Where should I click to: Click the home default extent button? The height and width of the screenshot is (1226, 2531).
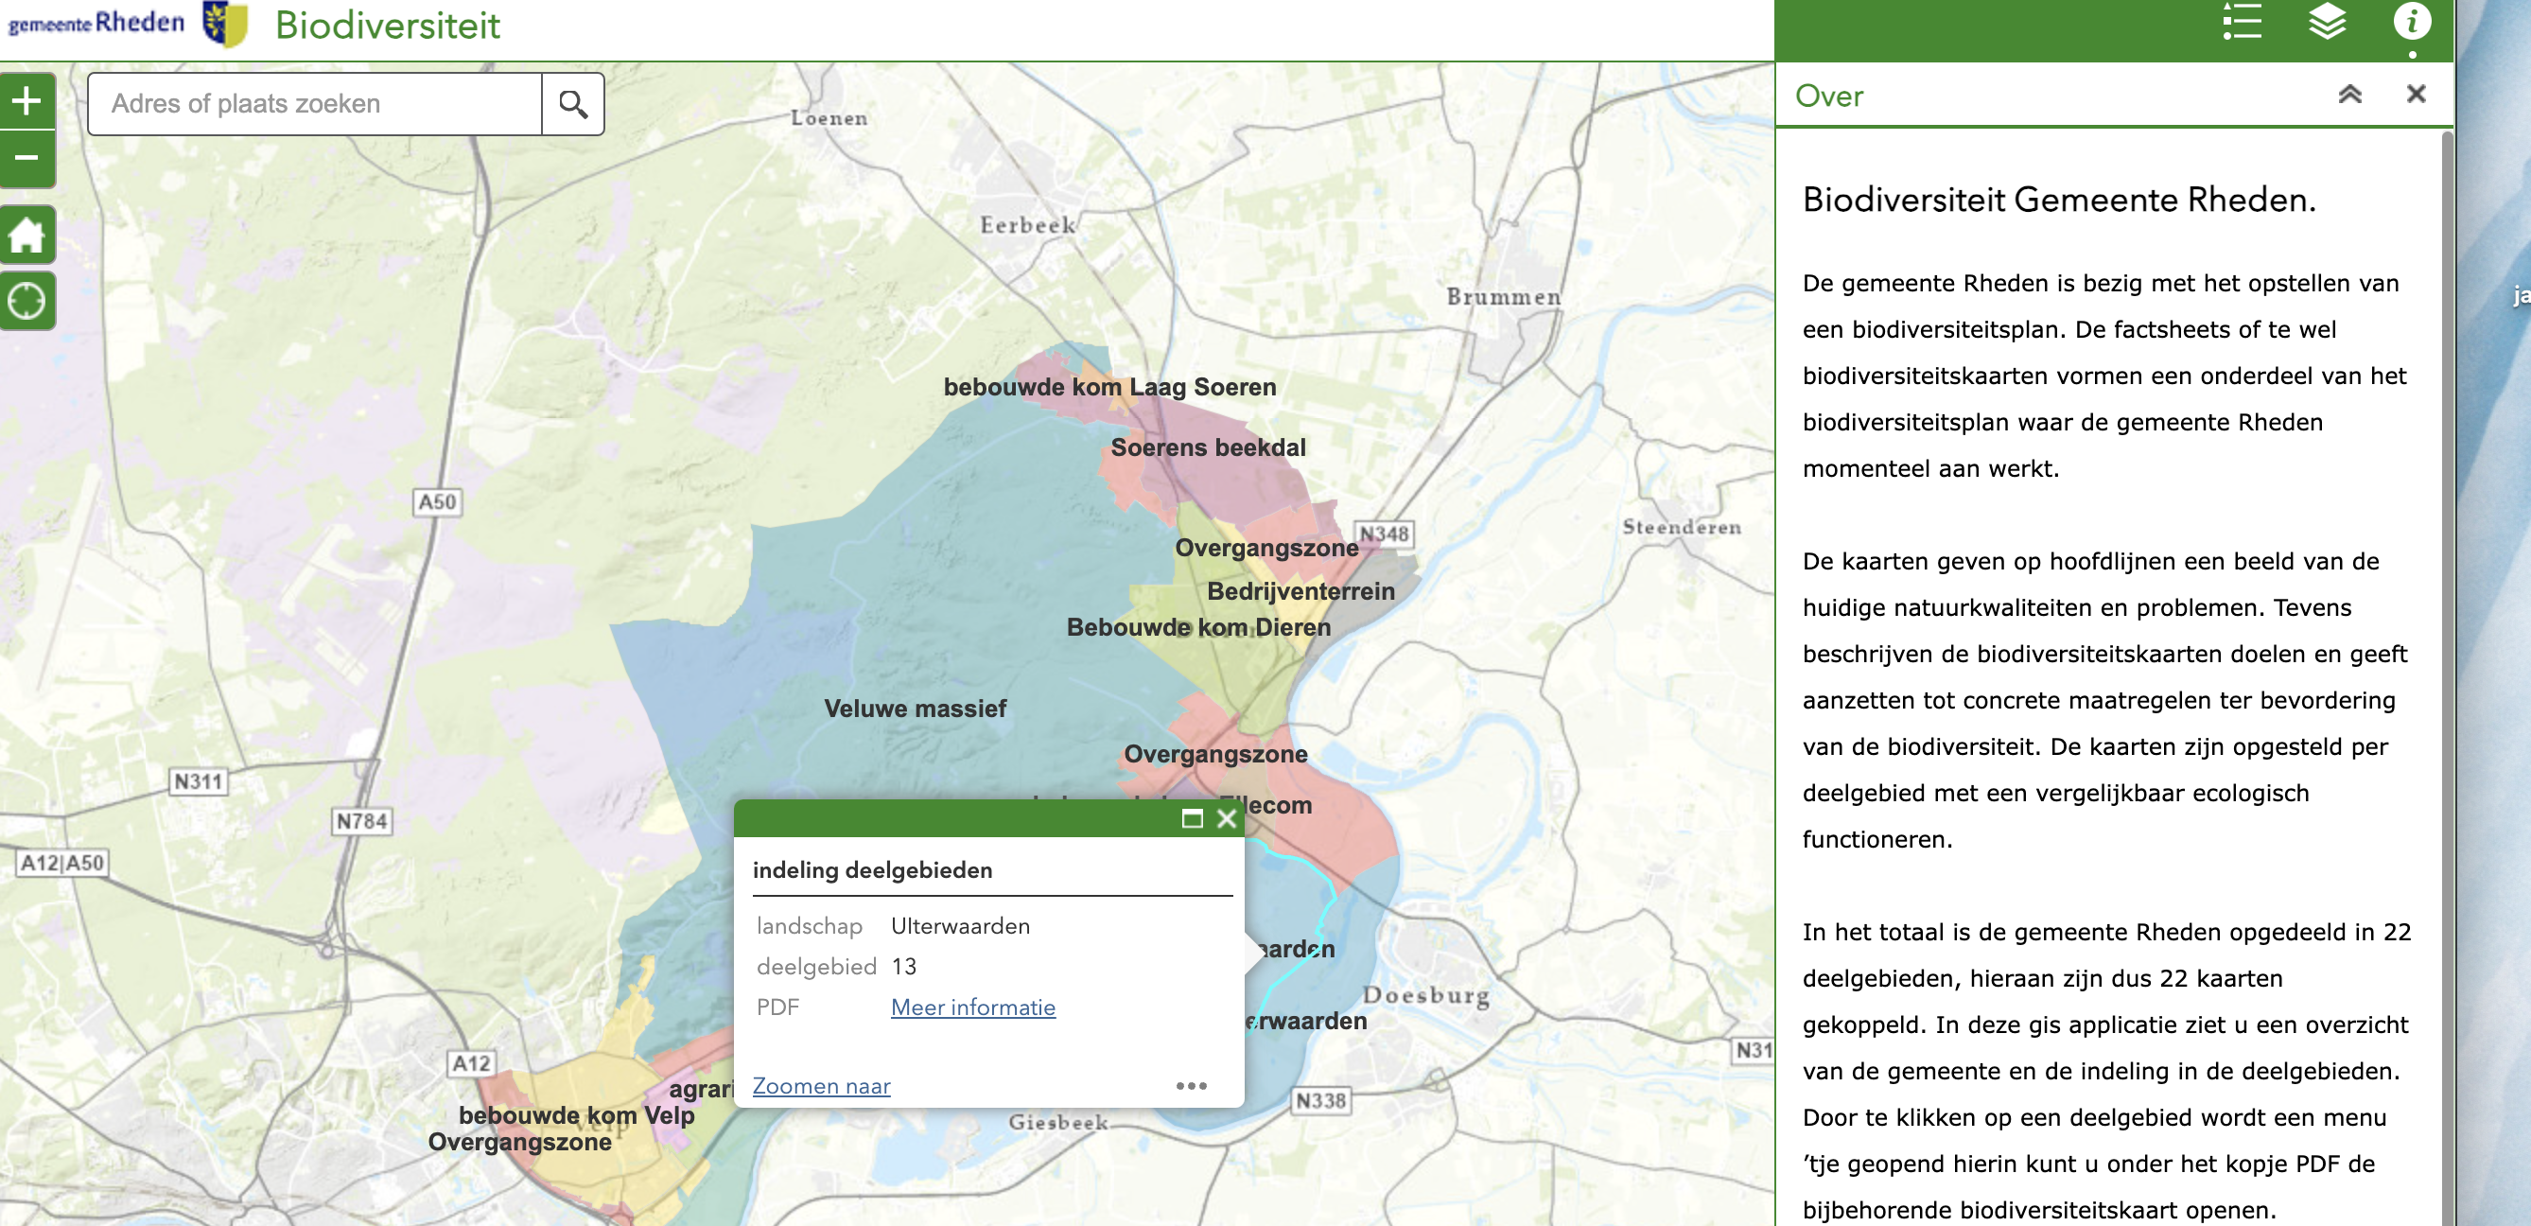[x=26, y=235]
